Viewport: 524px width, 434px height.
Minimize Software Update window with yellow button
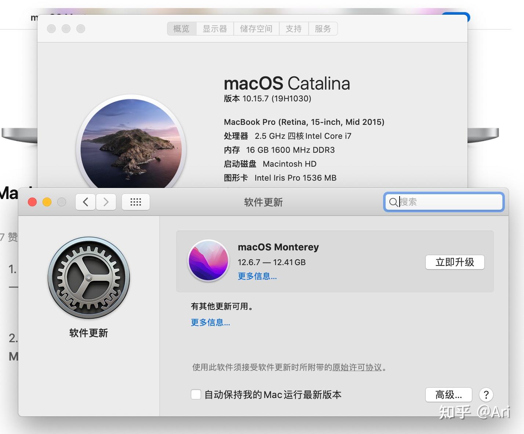[47, 202]
